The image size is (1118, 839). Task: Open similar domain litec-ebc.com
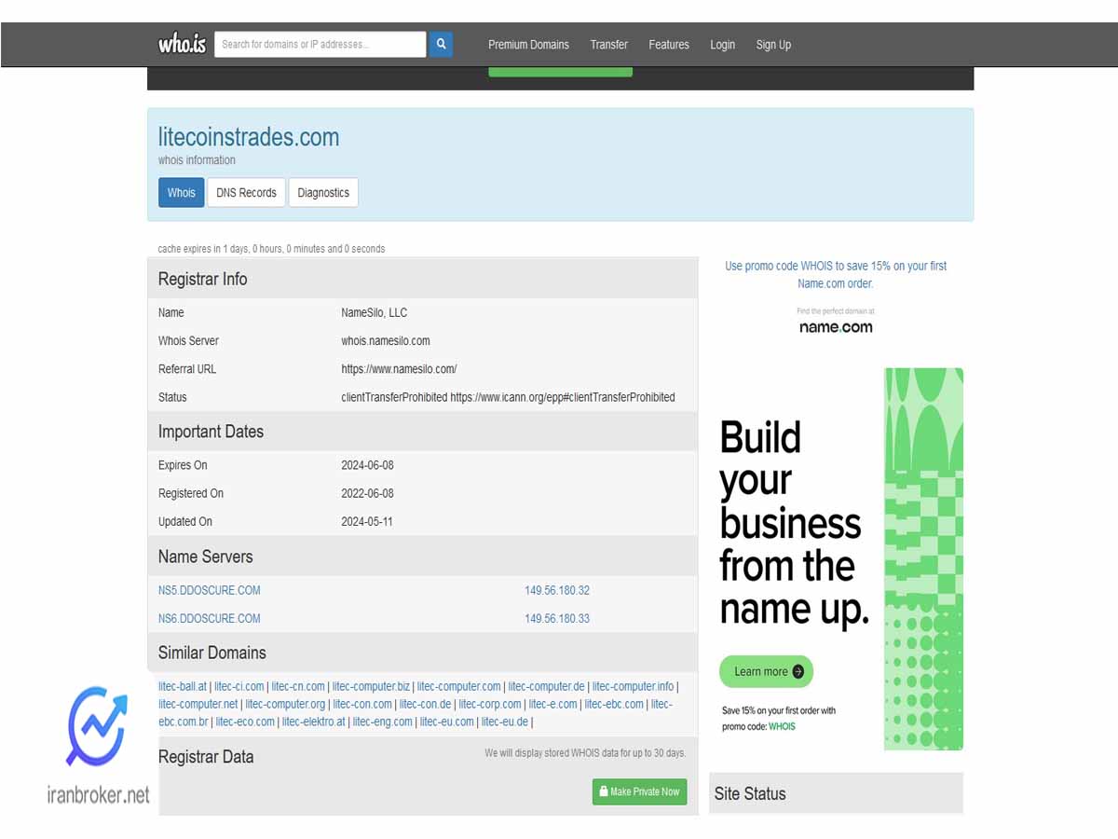[614, 704]
